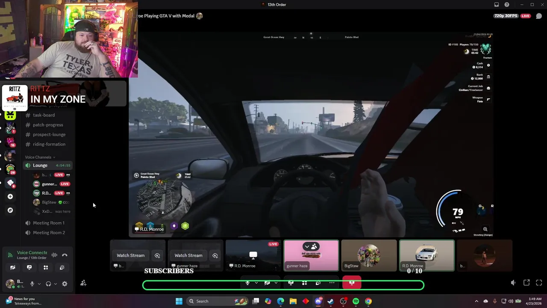Screen dimensions: 547x308
Task: Open the riding-formation channel
Action: (x=49, y=144)
